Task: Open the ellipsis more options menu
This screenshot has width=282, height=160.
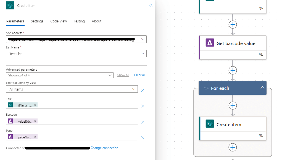Action: [142, 5]
